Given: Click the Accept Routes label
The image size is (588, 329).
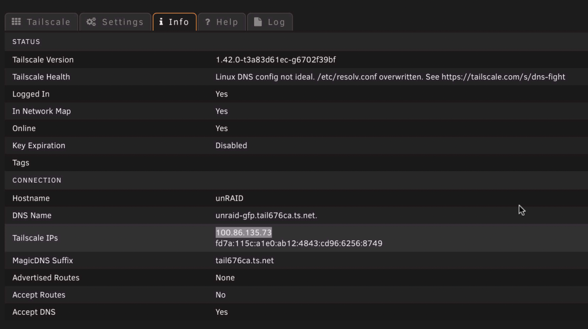Looking at the screenshot, I should pyautogui.click(x=39, y=295).
